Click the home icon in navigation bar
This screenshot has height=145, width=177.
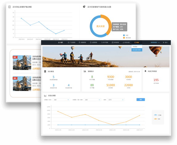[59, 42]
